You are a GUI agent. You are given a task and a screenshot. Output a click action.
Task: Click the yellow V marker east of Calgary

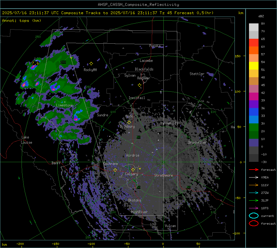[x=140, y=168]
